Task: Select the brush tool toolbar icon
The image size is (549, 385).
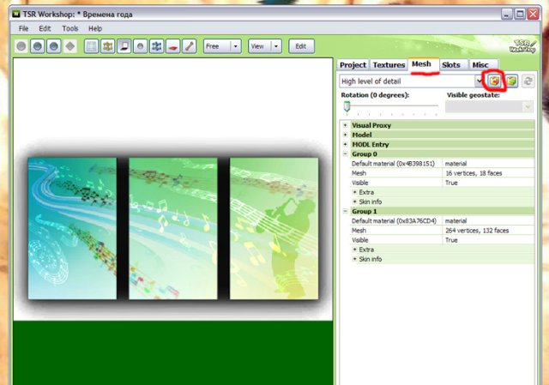Action: point(189,46)
